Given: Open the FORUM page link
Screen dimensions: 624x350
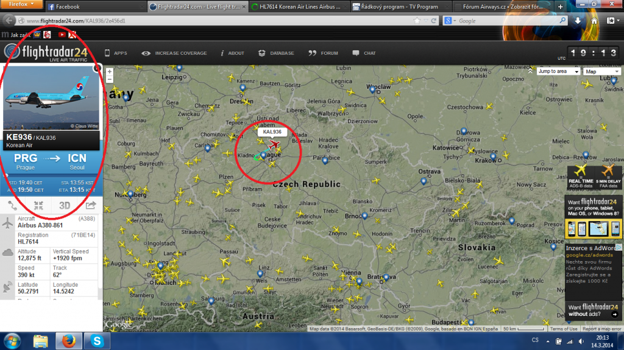Looking at the screenshot, I should pos(324,53).
